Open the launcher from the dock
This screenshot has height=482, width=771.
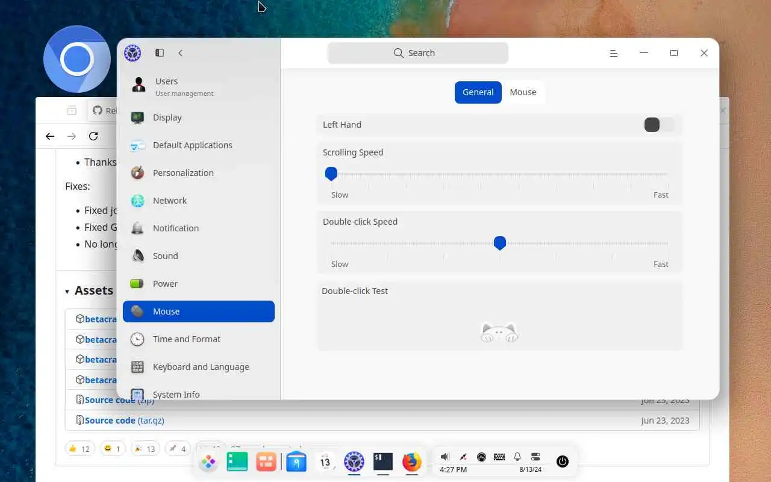[208, 463]
